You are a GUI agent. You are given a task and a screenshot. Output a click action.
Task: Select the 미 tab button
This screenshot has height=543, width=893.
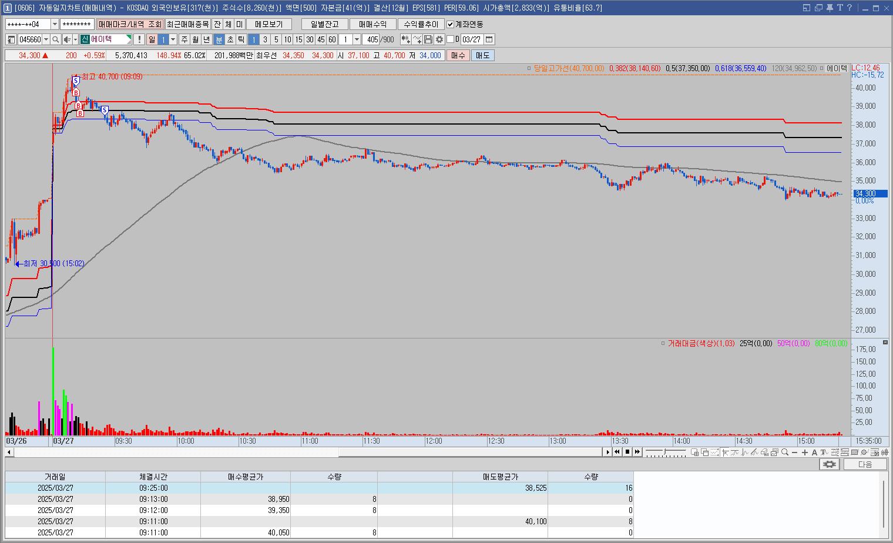[x=240, y=24]
